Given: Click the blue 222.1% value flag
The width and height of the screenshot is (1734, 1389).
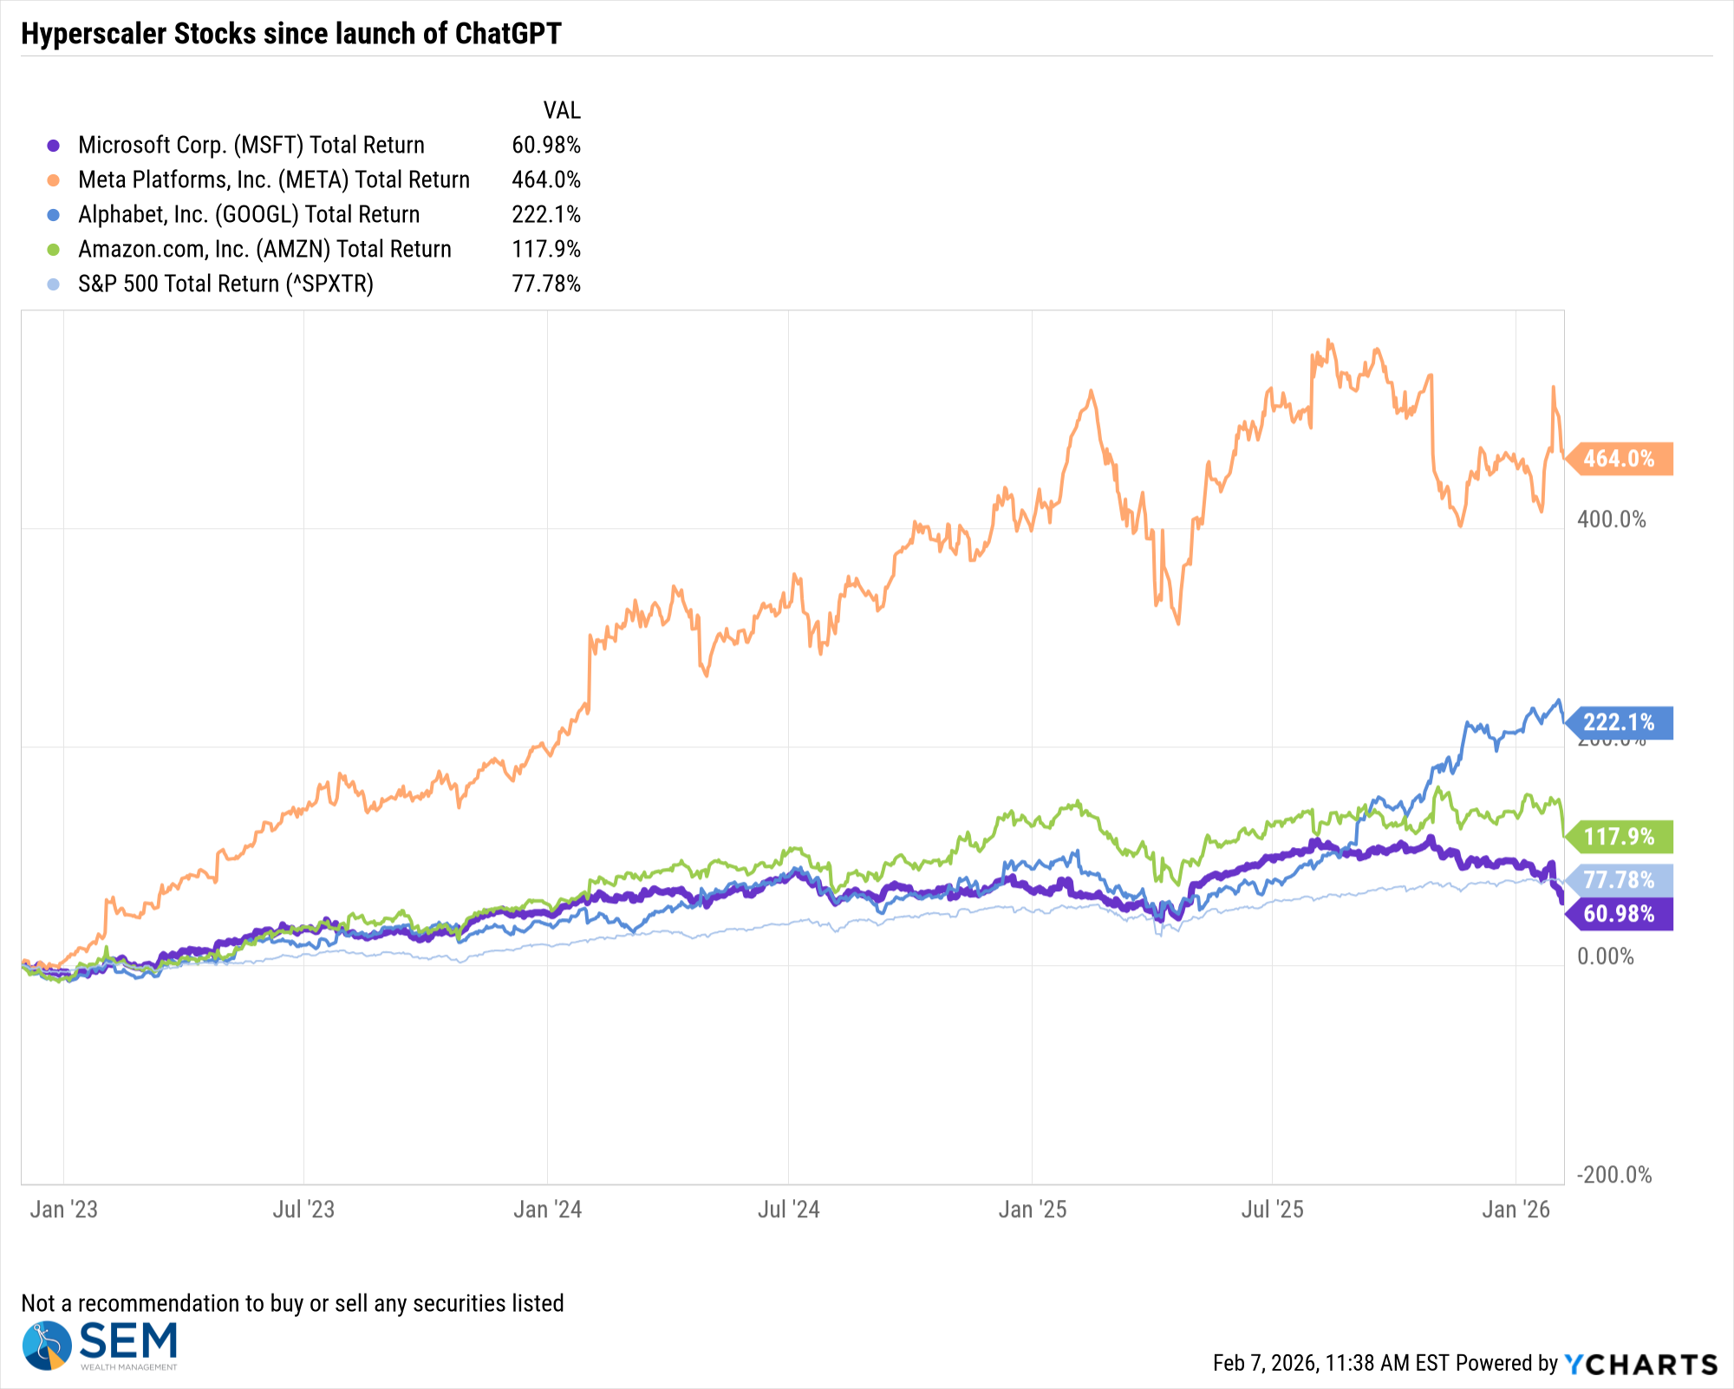Looking at the screenshot, I should (1619, 722).
